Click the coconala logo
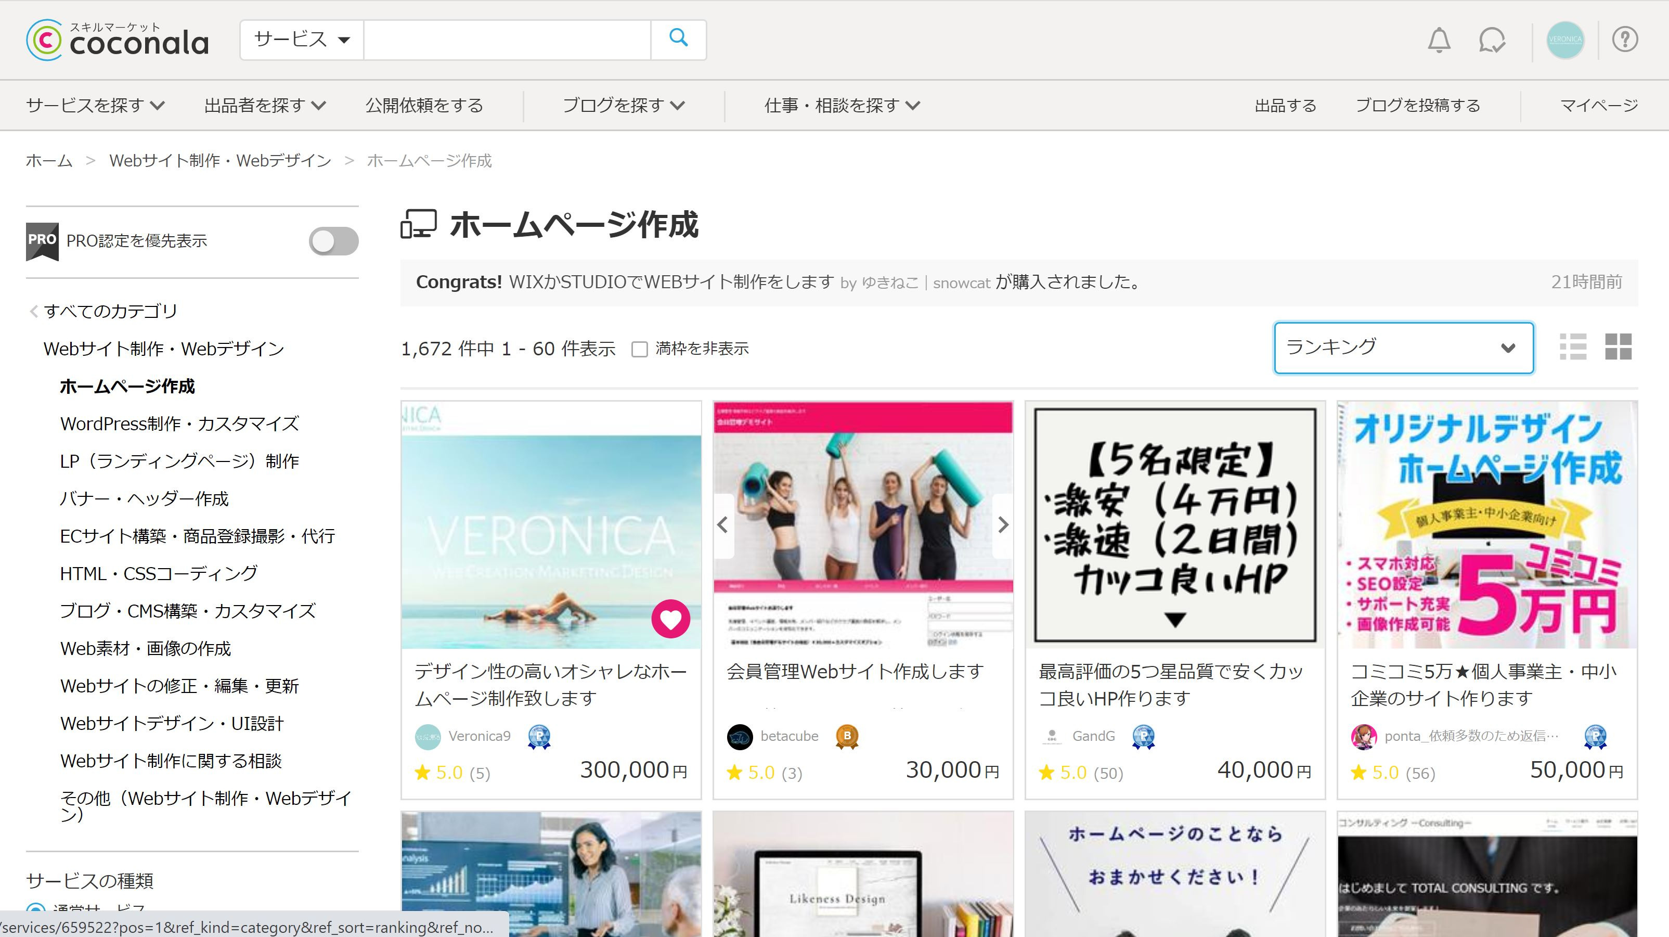 pos(117,40)
